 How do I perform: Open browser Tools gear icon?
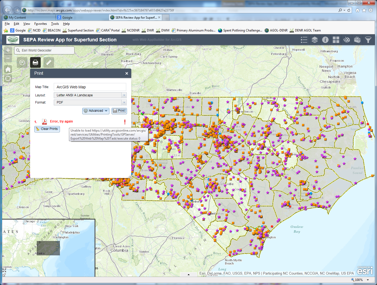coord(371,10)
